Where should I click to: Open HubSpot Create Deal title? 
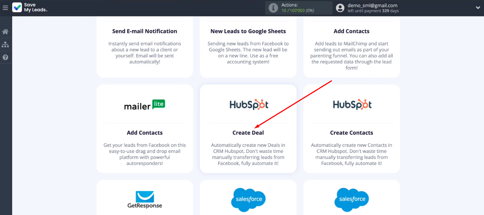click(x=248, y=133)
